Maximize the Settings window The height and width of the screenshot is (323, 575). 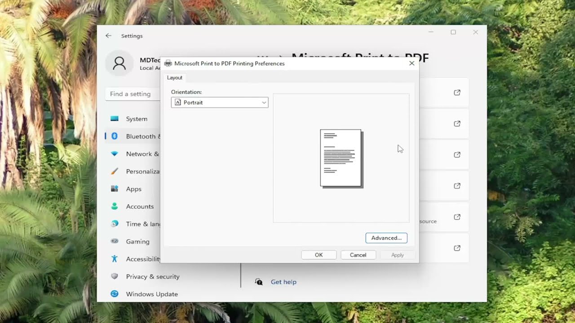(453, 32)
